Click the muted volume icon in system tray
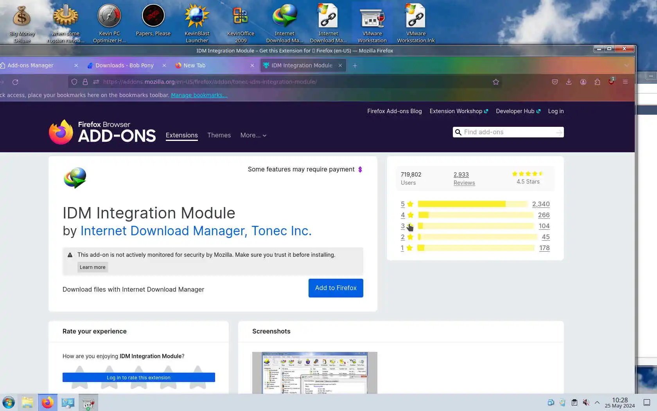 [586, 402]
